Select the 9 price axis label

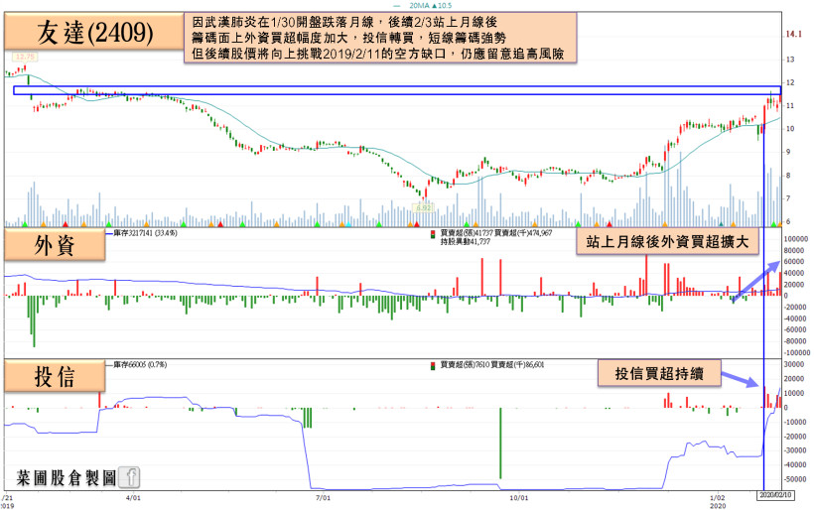tap(788, 152)
